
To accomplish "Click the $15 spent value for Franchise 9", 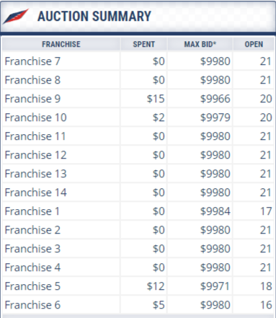I will click(x=156, y=99).
